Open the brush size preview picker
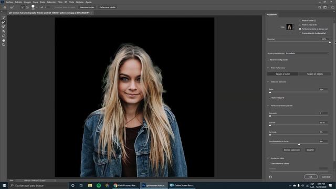The image size is (336, 189). coord(33,7)
